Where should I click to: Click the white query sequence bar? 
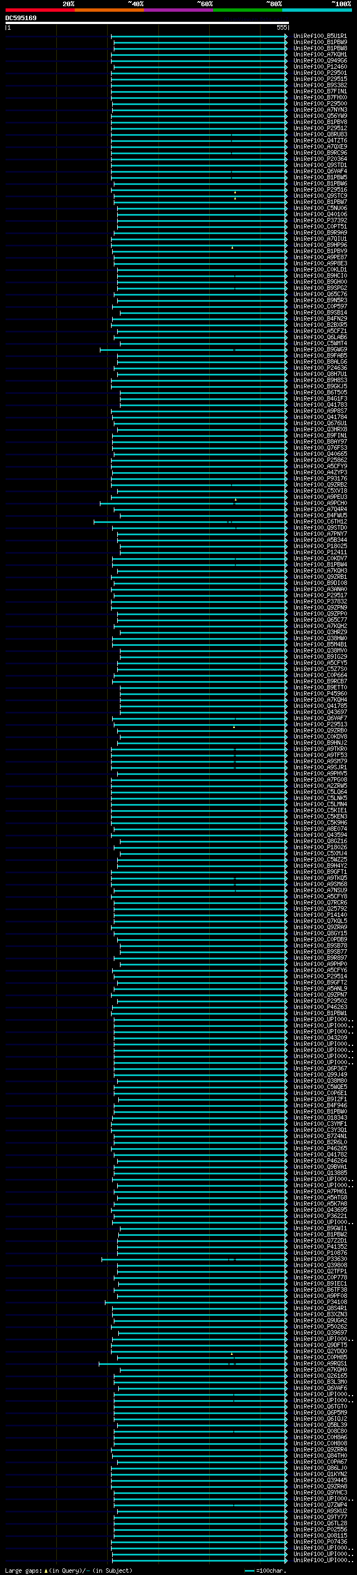(x=147, y=22)
